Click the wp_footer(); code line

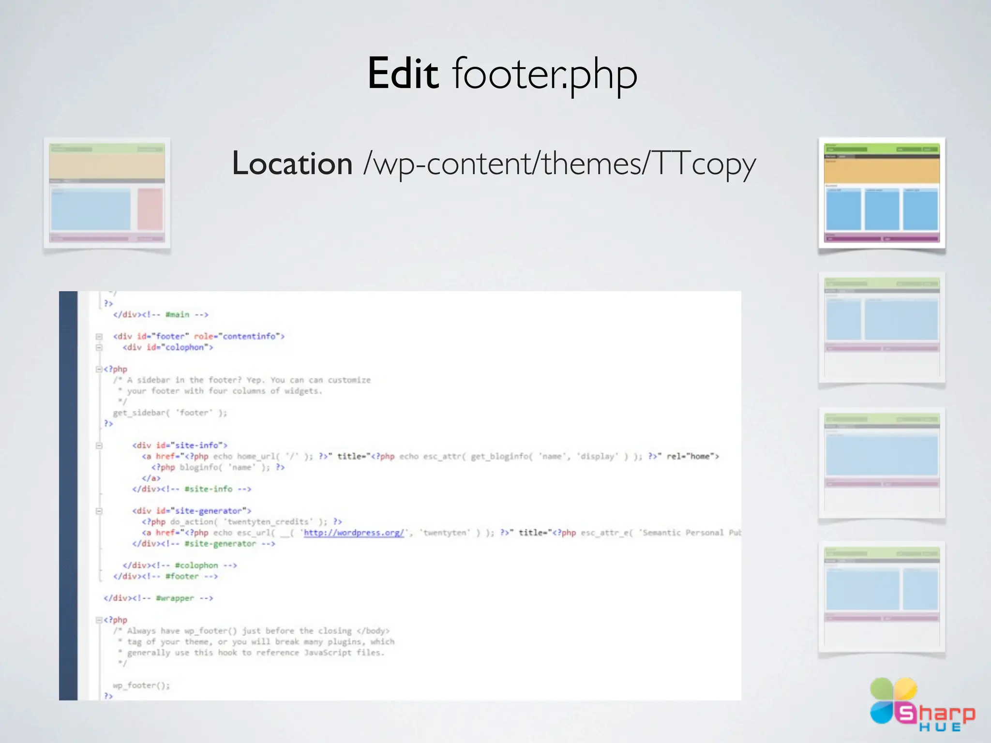click(x=141, y=685)
